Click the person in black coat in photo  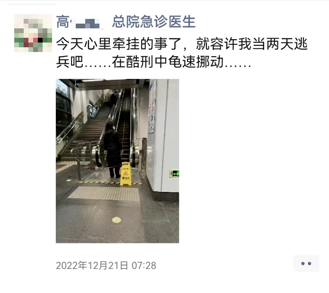pyautogui.click(x=113, y=150)
